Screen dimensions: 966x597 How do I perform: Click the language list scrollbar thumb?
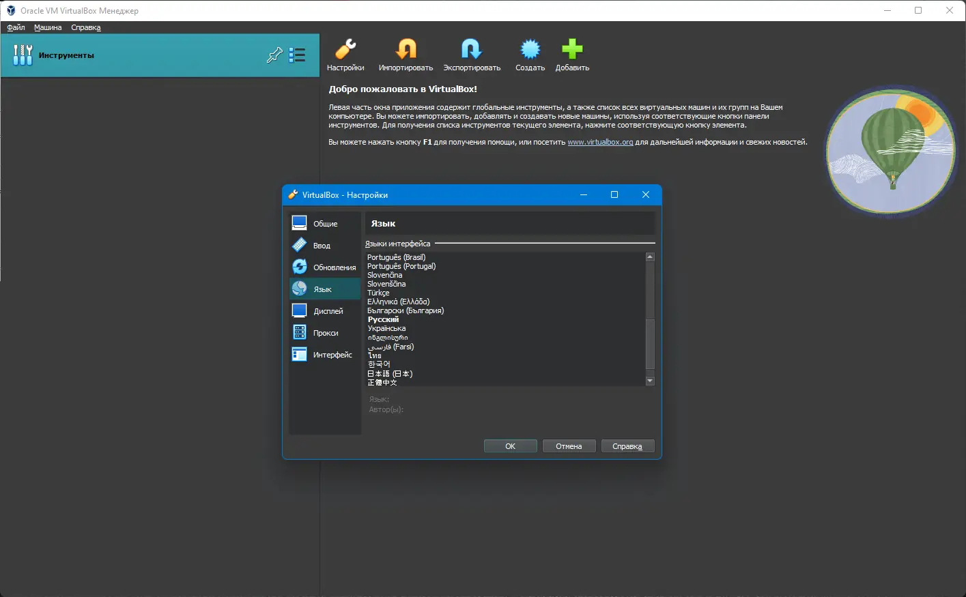tap(650, 344)
